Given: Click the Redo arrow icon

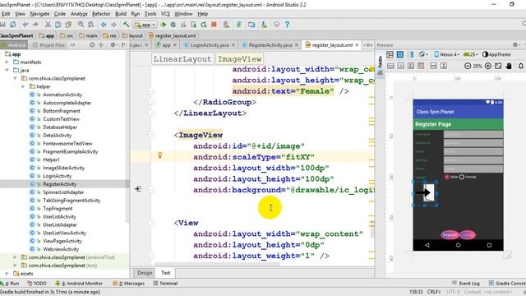Looking at the screenshot, I should [x=35, y=25].
